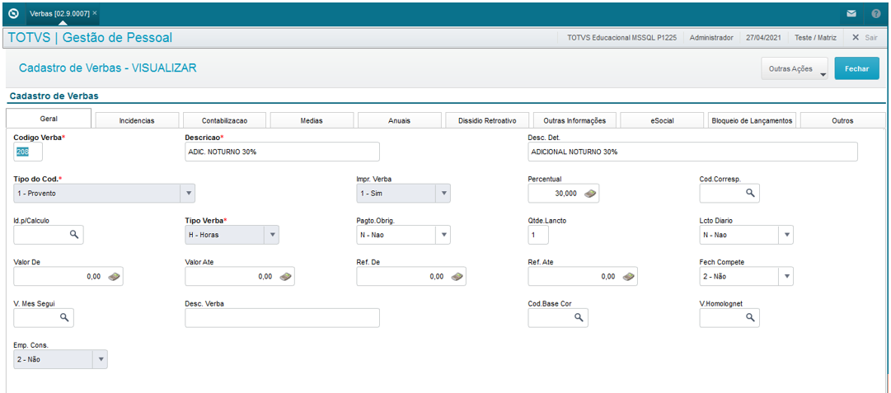Image resolution: width=891 pixels, height=393 pixels.
Task: Open calculator icon in Ref. Ate field
Action: click(x=628, y=277)
